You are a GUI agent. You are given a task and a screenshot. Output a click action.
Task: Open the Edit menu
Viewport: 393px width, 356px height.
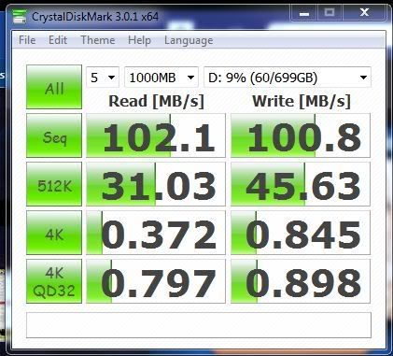58,40
